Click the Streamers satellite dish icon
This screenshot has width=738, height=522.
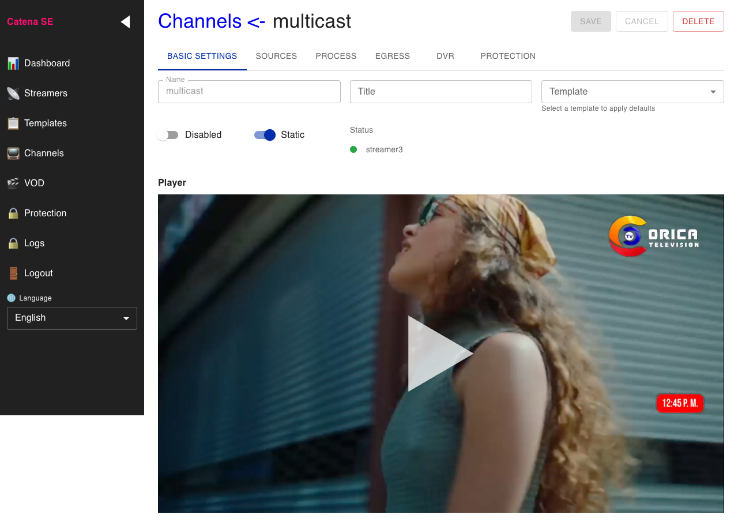coord(13,93)
